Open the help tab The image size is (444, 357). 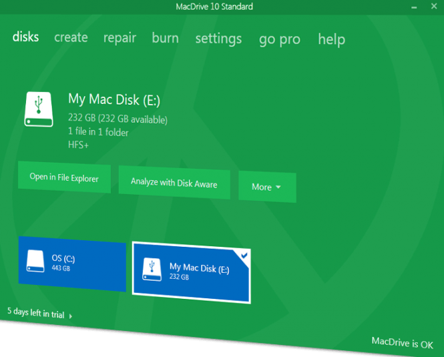point(332,39)
